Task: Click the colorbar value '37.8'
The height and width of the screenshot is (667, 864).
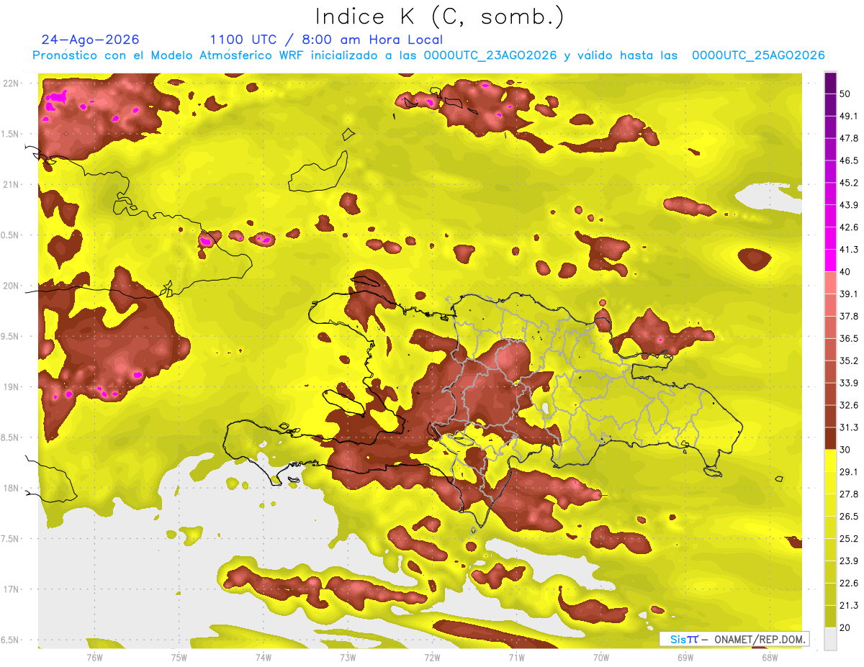Action: 849,316
